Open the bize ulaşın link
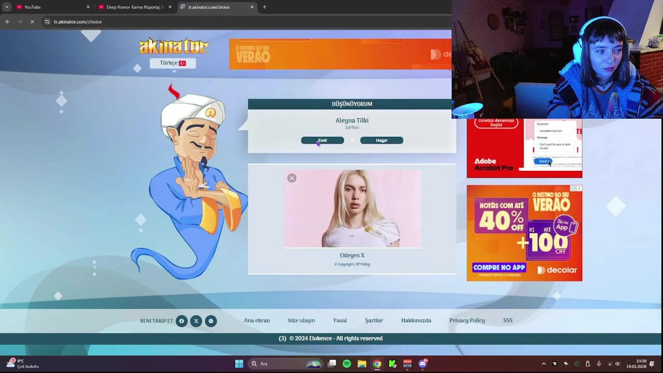Screen dimensions: 663x373 [x=301, y=321]
